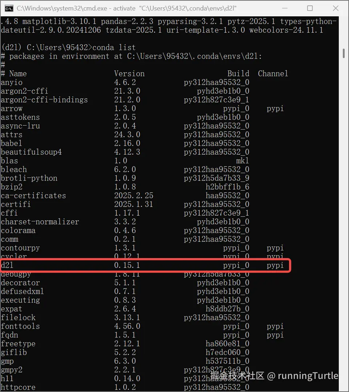Close the command prompt window

[336, 8]
